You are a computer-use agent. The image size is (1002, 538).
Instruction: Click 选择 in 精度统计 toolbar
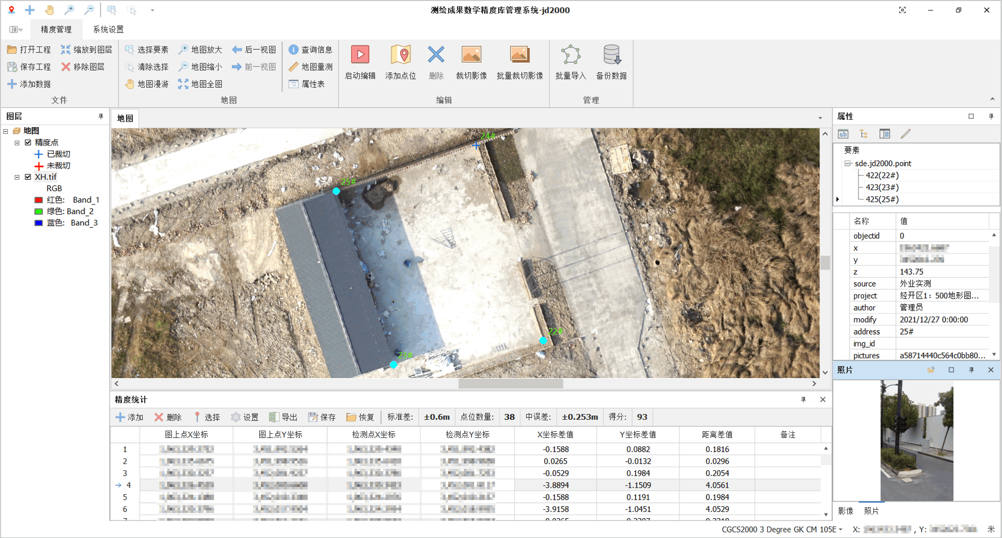tap(206, 417)
